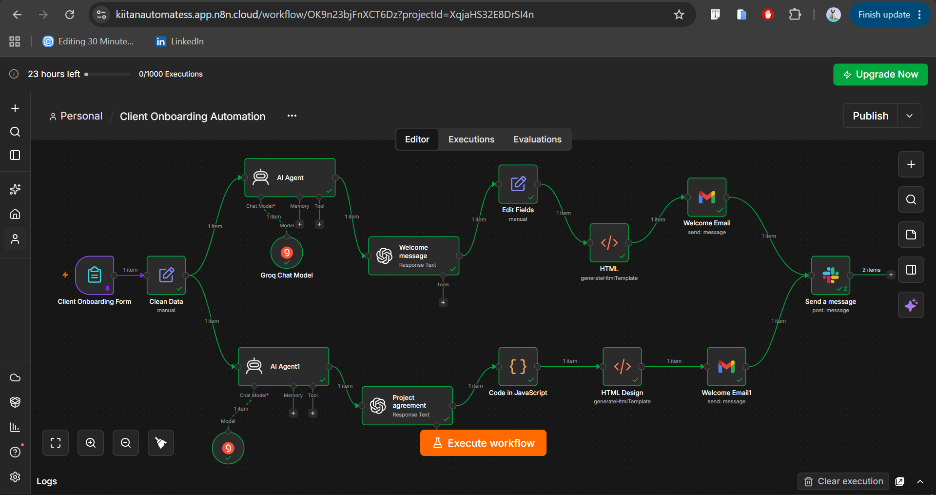
Task: Open the sidebar home icon
Action: click(x=15, y=214)
